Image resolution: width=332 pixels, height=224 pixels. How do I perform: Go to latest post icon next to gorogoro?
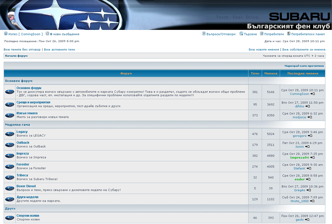[310, 136]
